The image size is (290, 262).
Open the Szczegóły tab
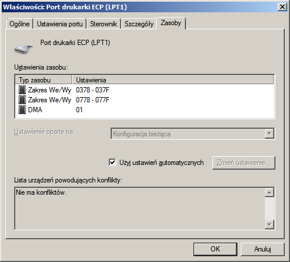[x=139, y=24]
